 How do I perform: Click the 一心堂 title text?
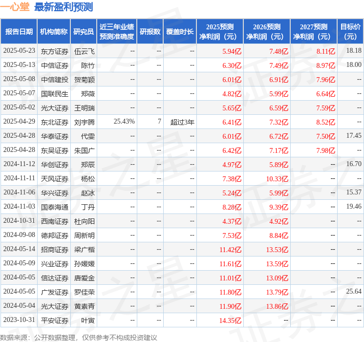click(x=15, y=7)
